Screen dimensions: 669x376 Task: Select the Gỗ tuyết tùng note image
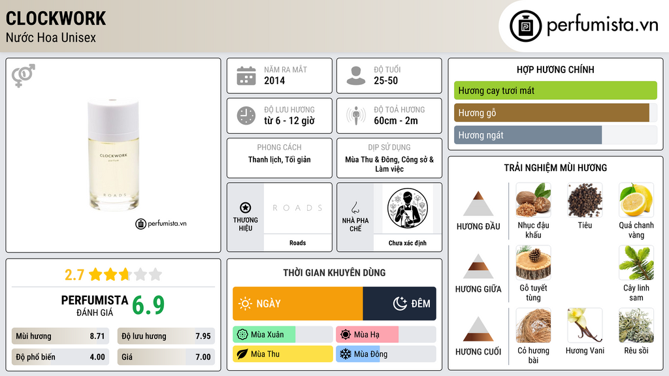533,262
